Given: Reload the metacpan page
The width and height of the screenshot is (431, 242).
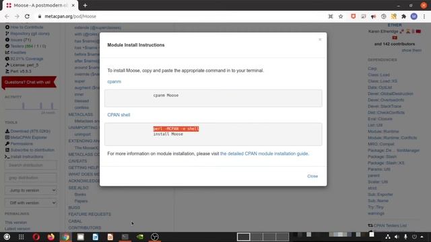Looking at the screenshot, I should [27, 16].
